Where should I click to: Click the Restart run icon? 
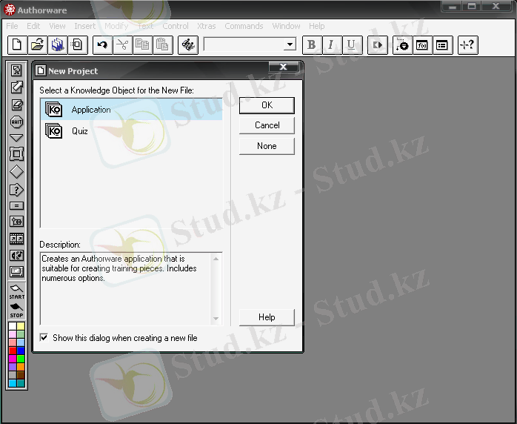[x=377, y=45]
